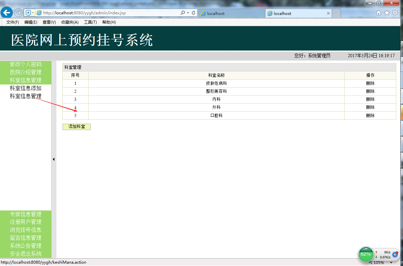Open the address bar autocomplete dropdown arrow
Screen dimensions: 403x266
[188, 13]
